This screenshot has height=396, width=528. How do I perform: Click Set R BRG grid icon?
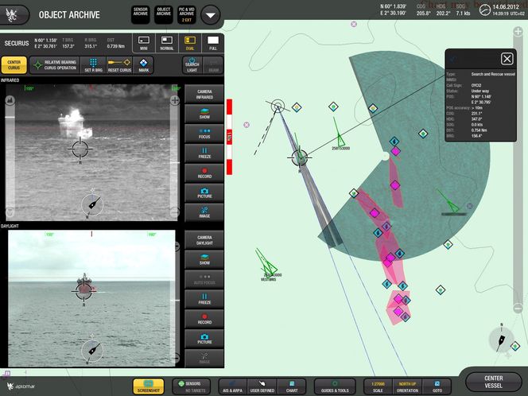93,64
